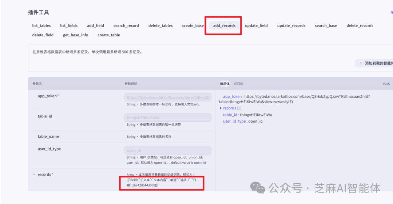
Task: Select user_id_type key in request body
Action: click(x=234, y=121)
